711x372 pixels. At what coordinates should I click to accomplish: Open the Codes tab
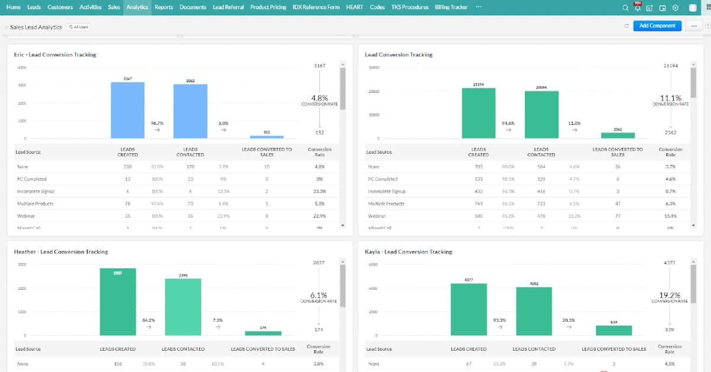click(377, 7)
